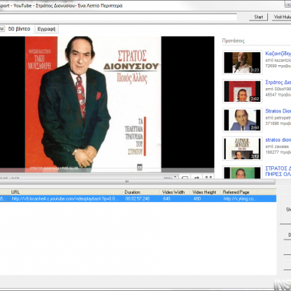Click the fullscreen icon in the player
This screenshot has height=291, width=291.
click(209, 177)
